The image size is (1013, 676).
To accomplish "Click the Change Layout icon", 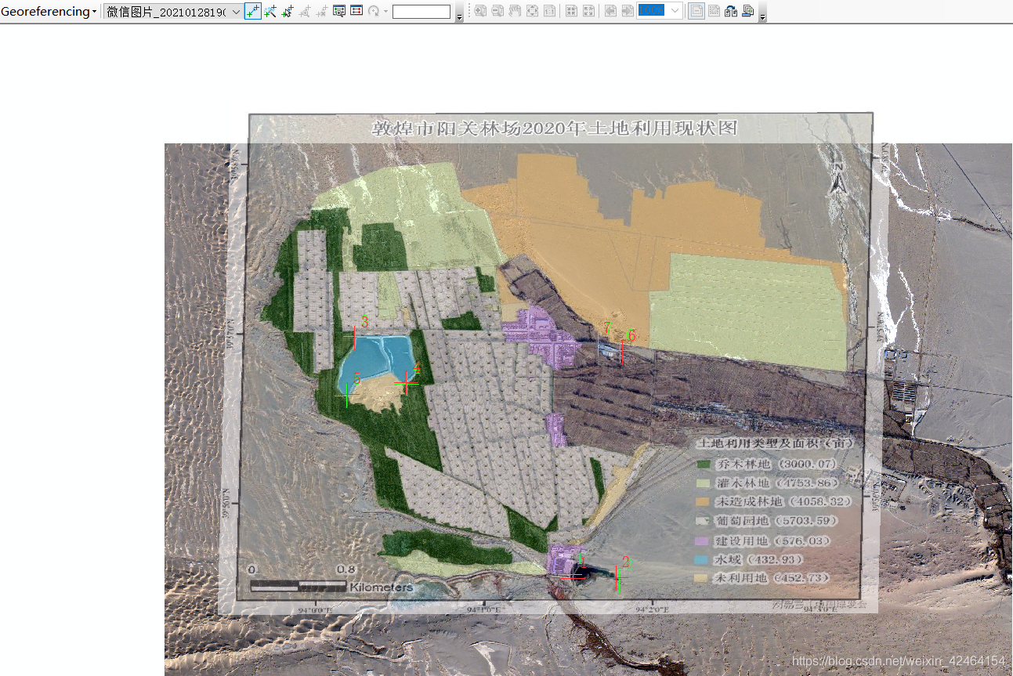I will (731, 11).
